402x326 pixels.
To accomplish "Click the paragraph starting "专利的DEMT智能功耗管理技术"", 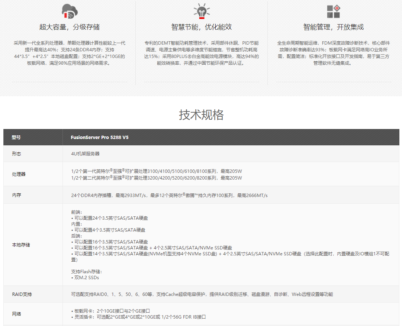I will [x=202, y=53].
